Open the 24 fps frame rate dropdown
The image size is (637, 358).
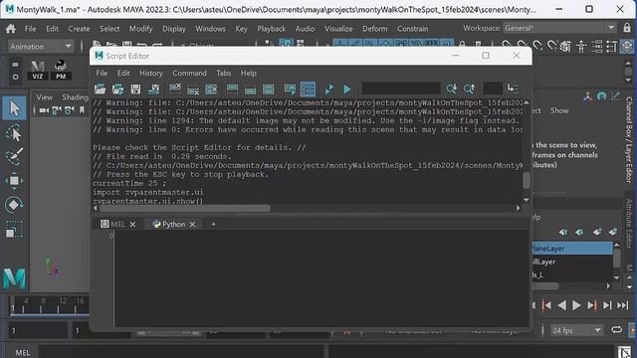tap(576, 330)
